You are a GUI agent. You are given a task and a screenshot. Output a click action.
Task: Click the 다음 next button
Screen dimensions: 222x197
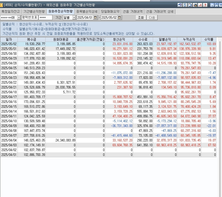[152, 17]
